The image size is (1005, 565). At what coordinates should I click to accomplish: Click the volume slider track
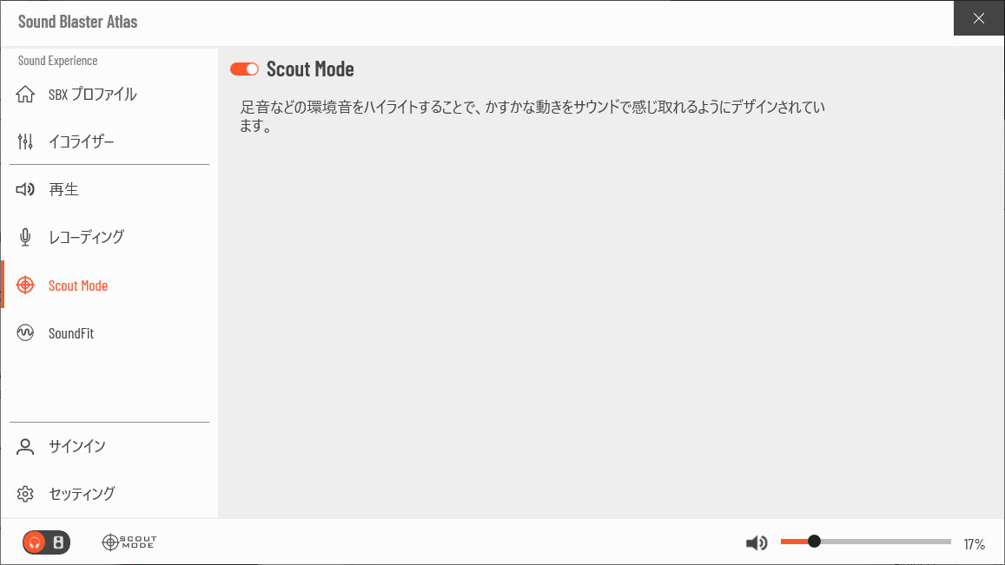[866, 542]
